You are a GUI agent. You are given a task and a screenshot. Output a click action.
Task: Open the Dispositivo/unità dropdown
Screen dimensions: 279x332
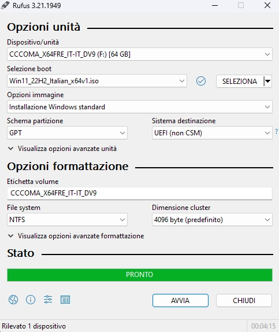pyautogui.click(x=140, y=54)
